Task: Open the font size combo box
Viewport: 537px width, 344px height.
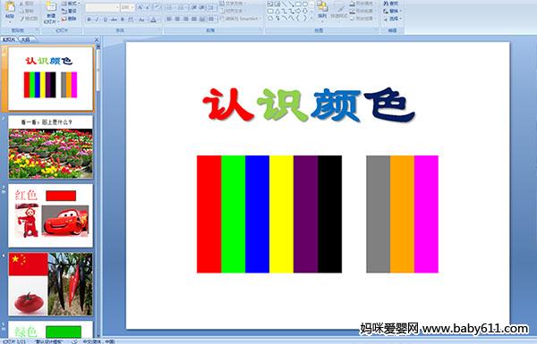Action: 127,7
